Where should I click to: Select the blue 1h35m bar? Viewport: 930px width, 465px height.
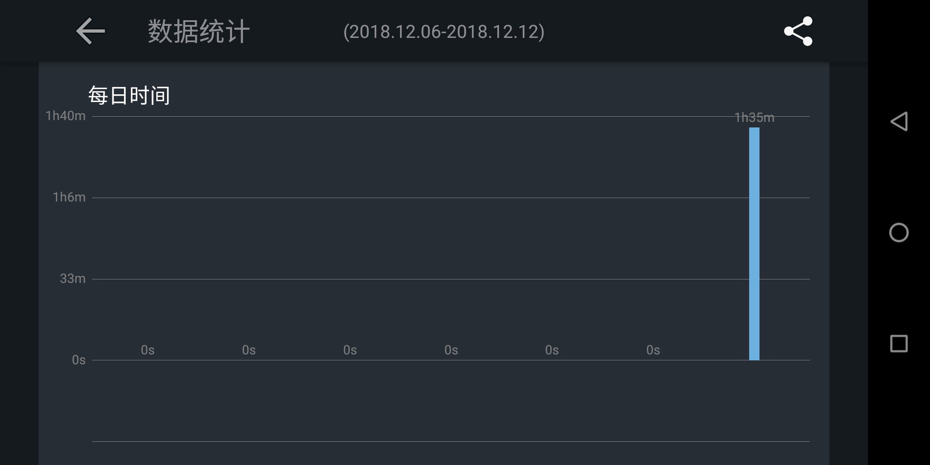pyautogui.click(x=754, y=244)
